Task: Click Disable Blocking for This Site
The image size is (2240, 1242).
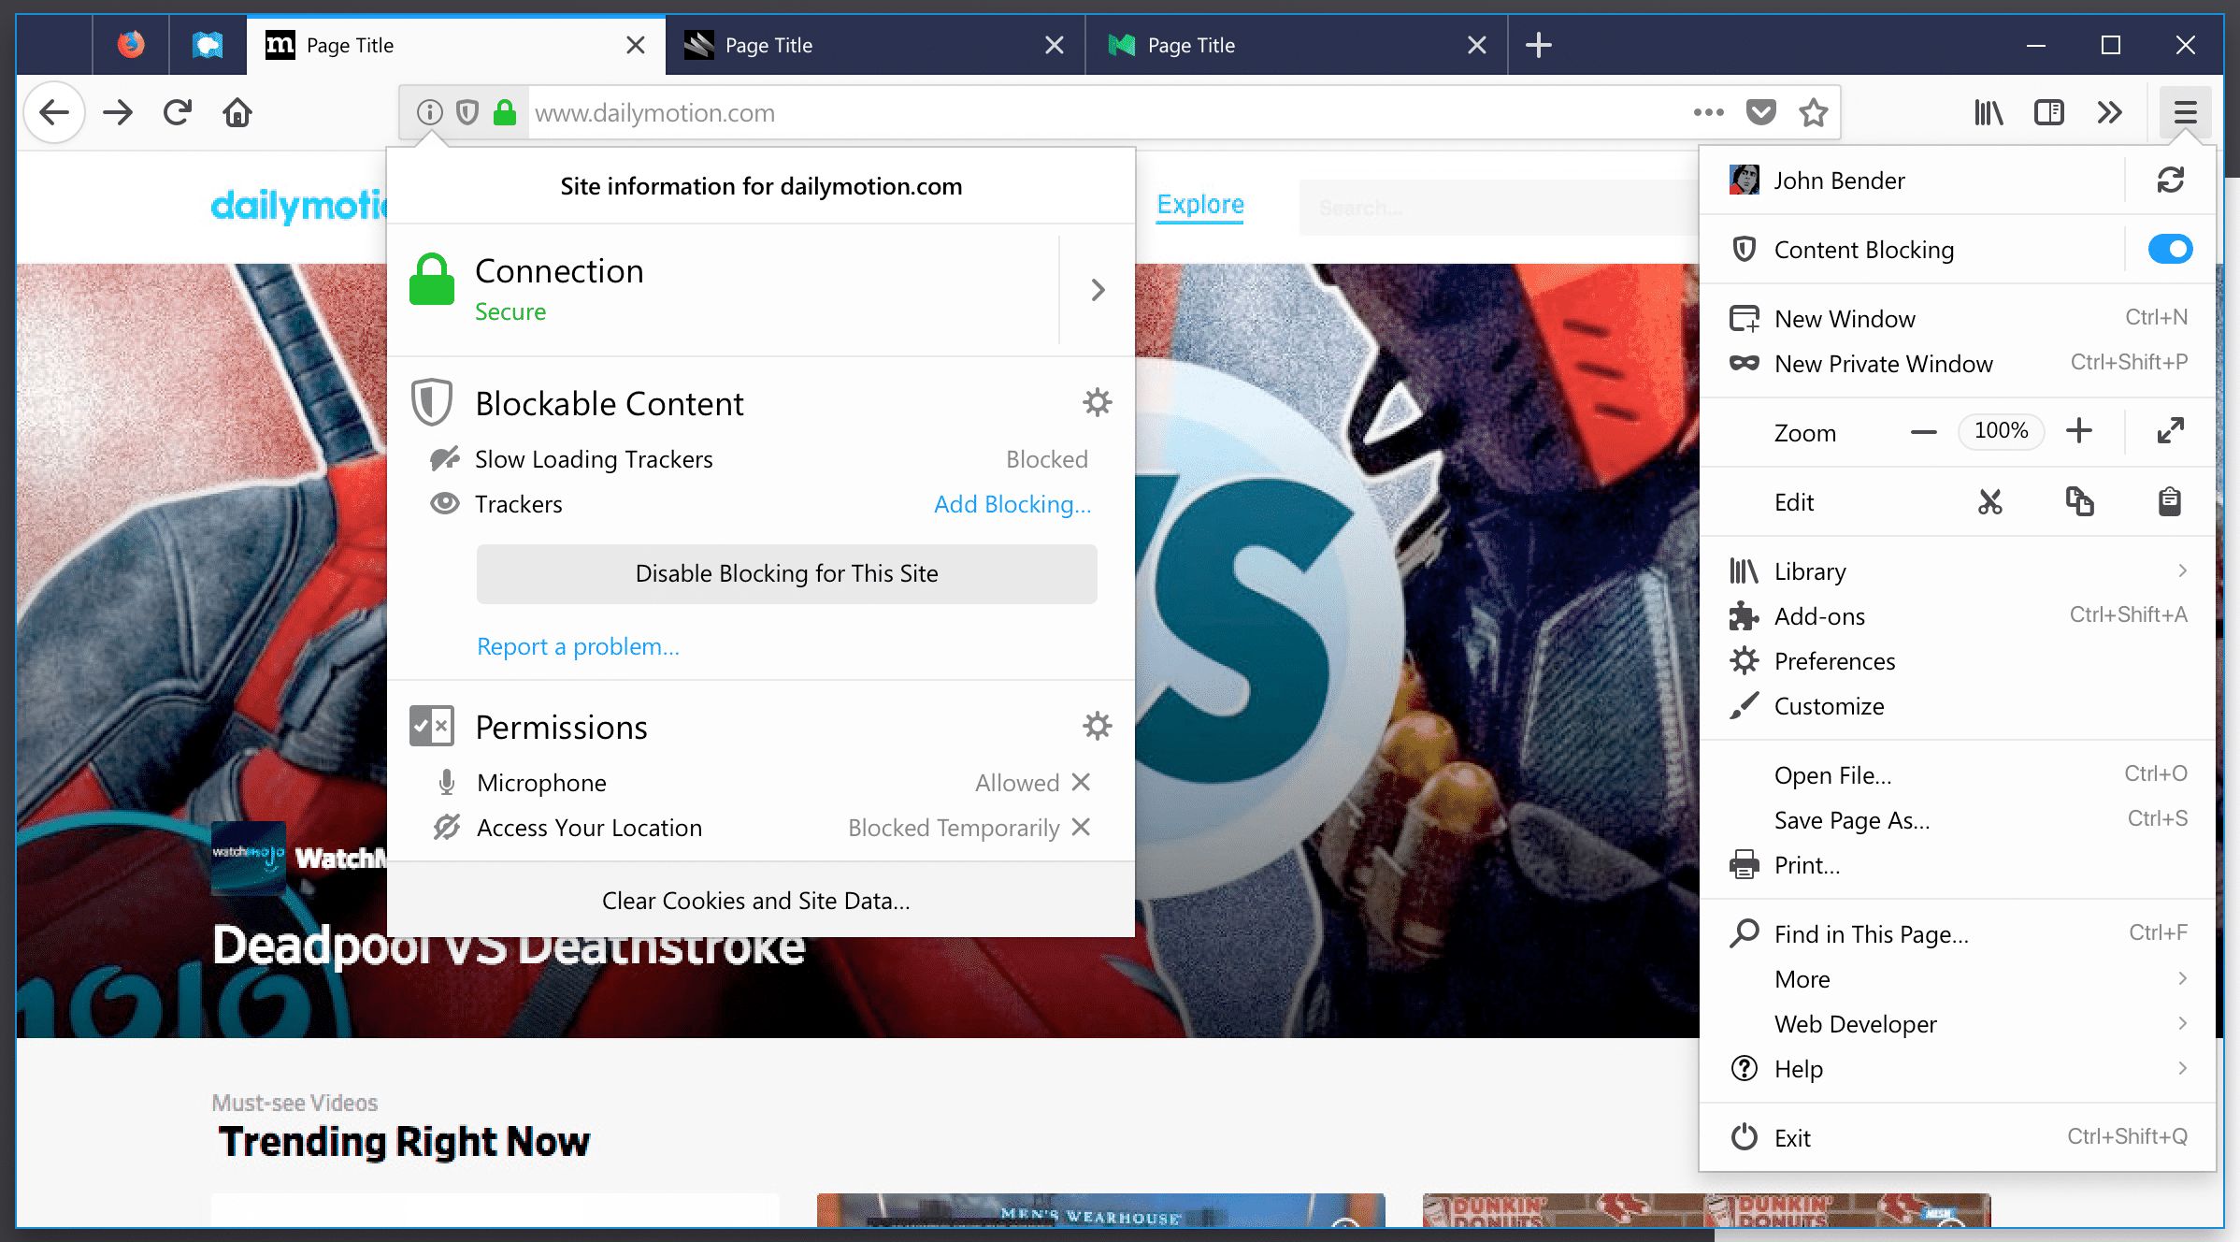Action: [x=786, y=573]
